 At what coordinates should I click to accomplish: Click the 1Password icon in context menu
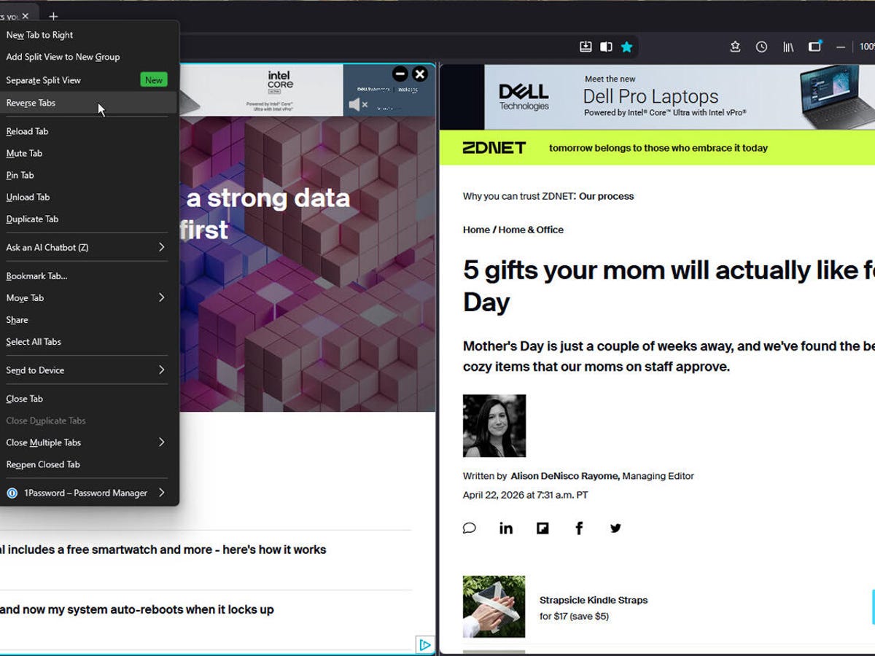click(12, 493)
